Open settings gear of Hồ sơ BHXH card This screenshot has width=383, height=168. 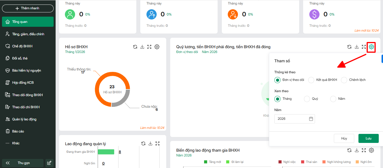pyautogui.click(x=157, y=47)
